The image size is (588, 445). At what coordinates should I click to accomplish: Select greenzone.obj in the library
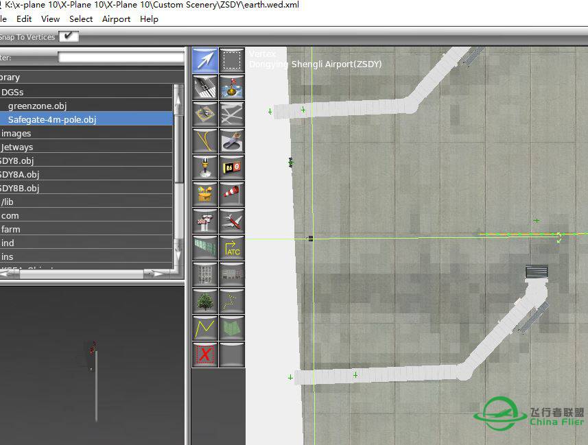[x=86, y=106]
